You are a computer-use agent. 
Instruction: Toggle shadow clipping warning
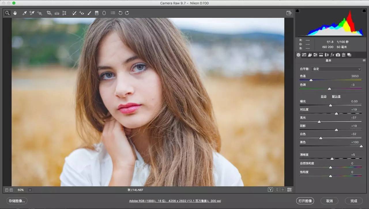click(298, 11)
